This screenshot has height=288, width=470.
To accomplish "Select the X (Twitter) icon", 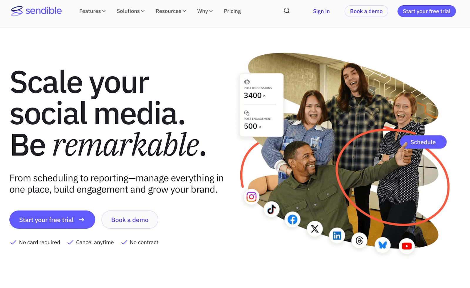I will 314,229.
